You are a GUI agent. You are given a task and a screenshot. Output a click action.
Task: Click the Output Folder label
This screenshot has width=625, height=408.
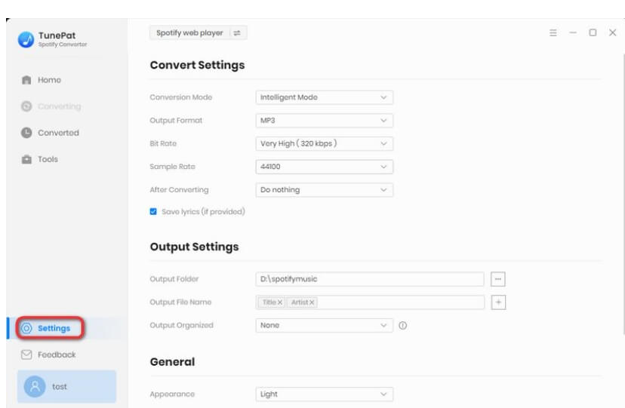point(174,279)
